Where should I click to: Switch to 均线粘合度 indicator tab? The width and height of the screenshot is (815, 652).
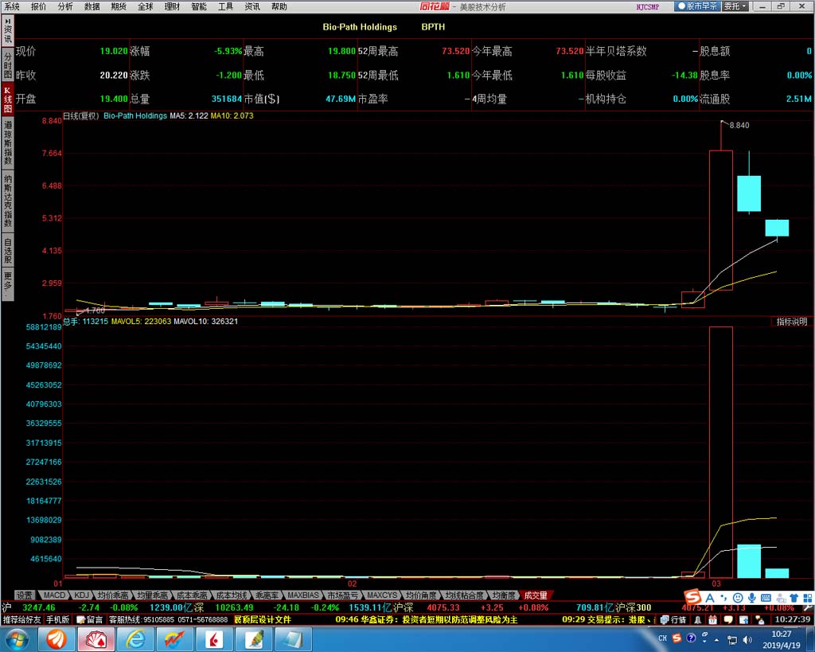click(x=464, y=595)
